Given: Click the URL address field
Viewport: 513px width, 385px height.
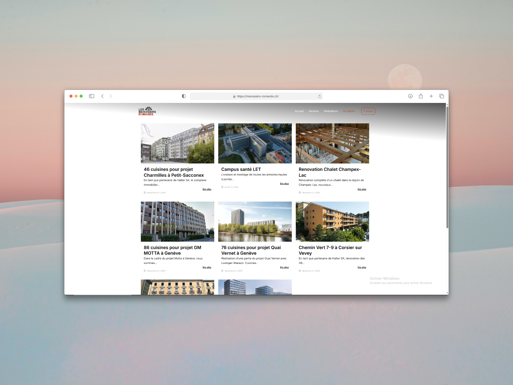Looking at the screenshot, I should 256,96.
